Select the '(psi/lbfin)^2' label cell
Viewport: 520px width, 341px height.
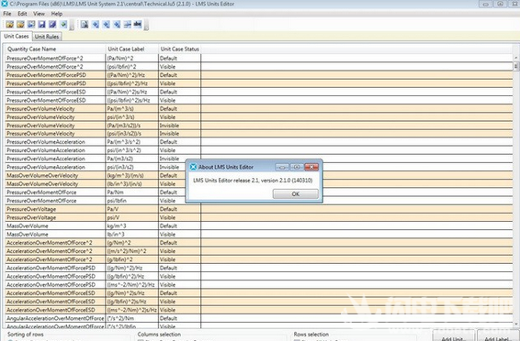point(132,67)
